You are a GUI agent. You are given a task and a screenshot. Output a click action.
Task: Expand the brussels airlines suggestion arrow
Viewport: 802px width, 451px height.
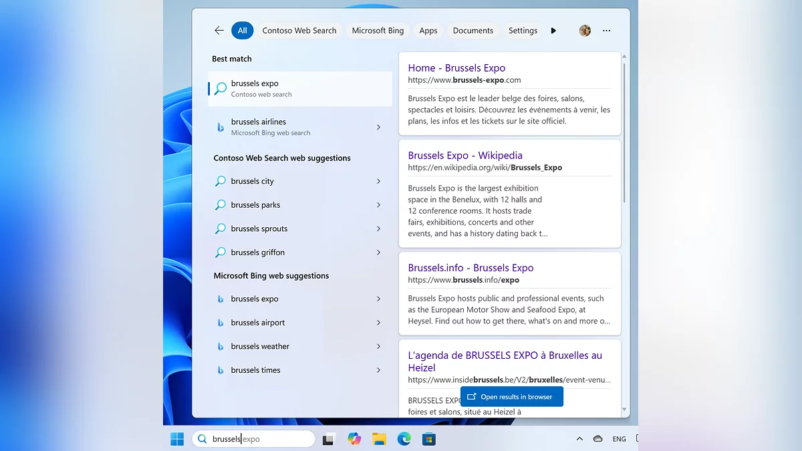click(378, 127)
